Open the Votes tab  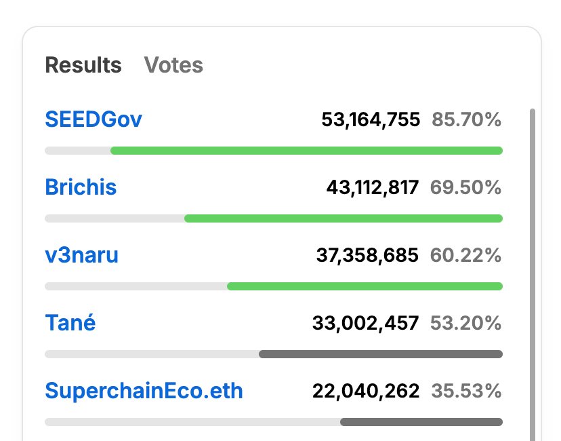(x=173, y=65)
